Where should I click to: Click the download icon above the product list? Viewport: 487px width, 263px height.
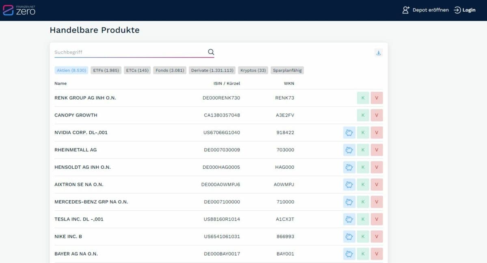click(x=378, y=52)
